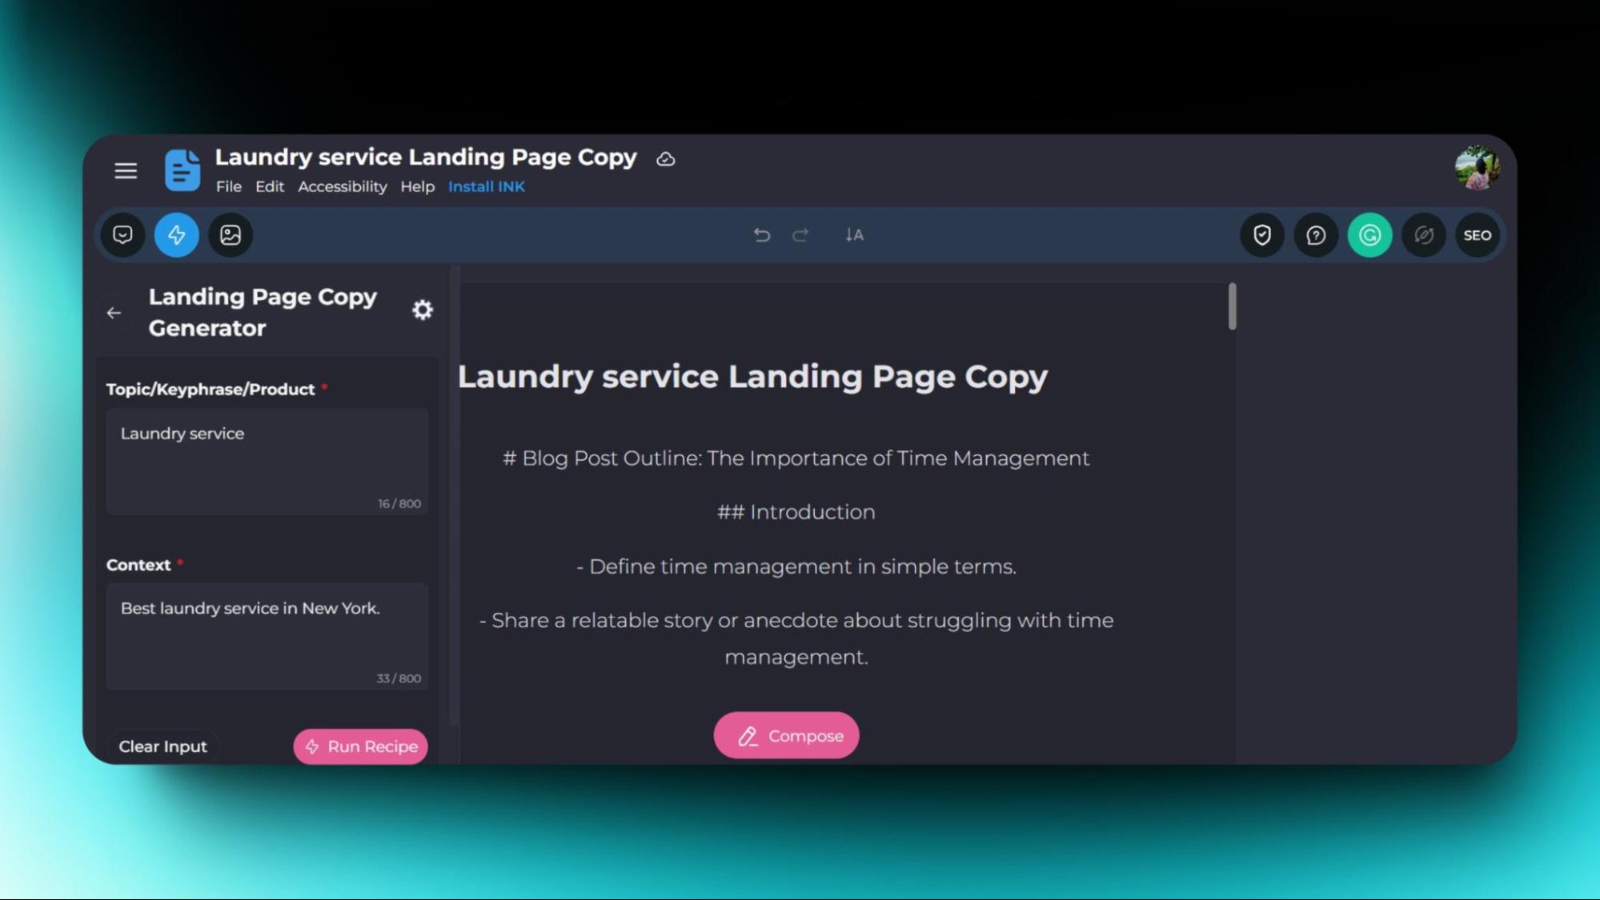Viewport: 1600px width, 900px height.
Task: Click the Install INK menu link
Action: pyautogui.click(x=486, y=186)
